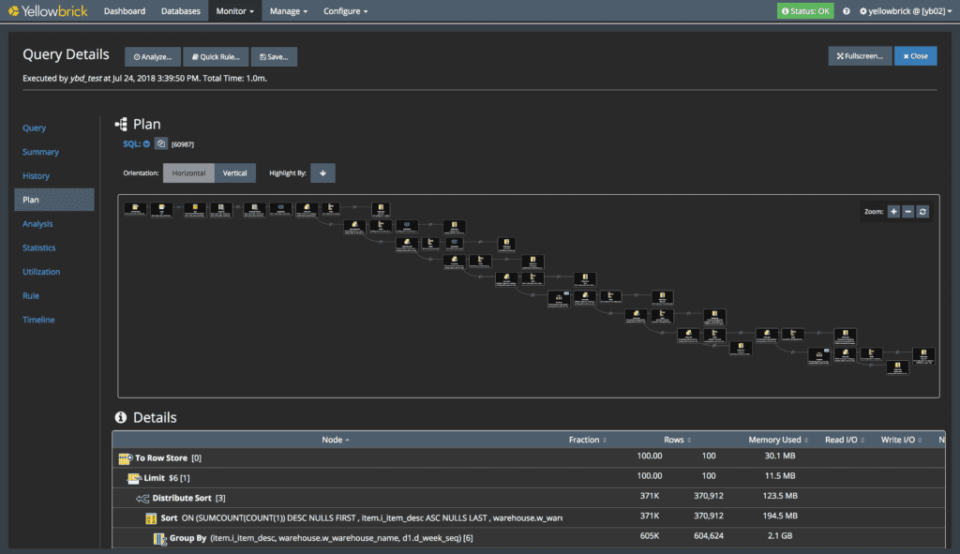Click the Sort node icon in details

point(151,518)
